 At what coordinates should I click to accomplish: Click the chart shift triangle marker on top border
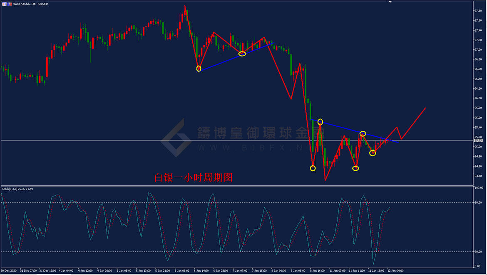(390, 2)
